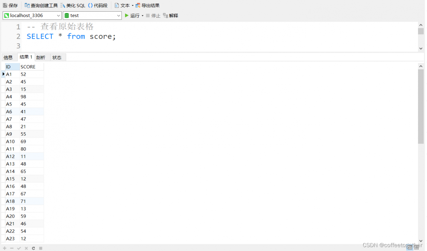Viewport: 427px width, 251px height.
Task: Switch to form view
Action: (416, 247)
